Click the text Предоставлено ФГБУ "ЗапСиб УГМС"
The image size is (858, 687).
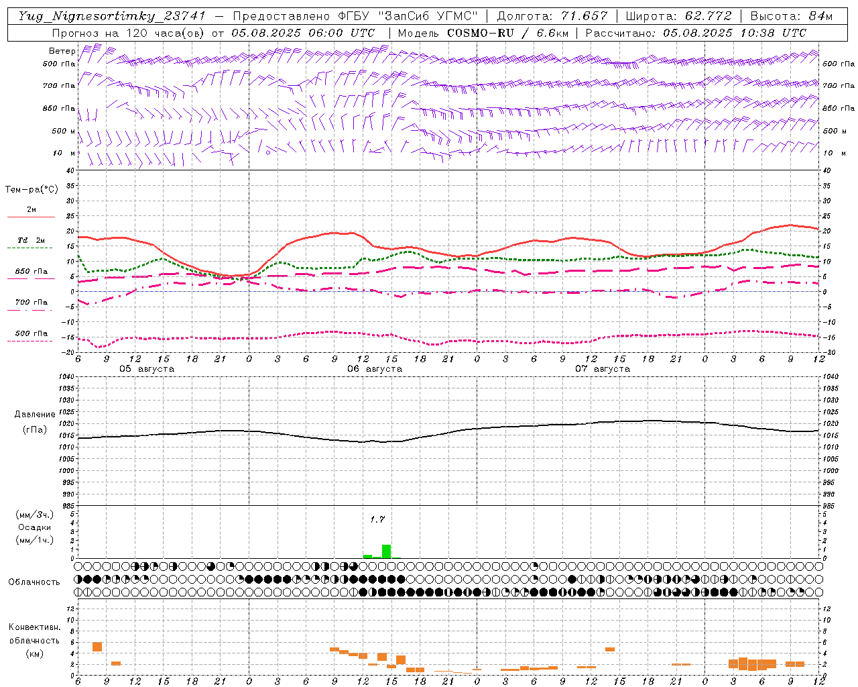(355, 16)
